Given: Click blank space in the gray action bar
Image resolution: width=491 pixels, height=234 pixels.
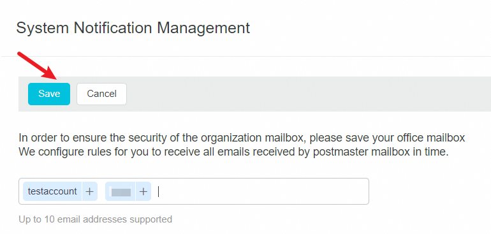Looking at the screenshot, I should point(307,94).
